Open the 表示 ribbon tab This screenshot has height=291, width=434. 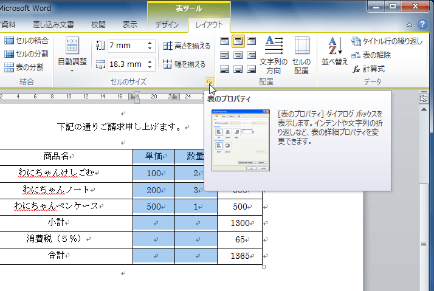point(130,25)
